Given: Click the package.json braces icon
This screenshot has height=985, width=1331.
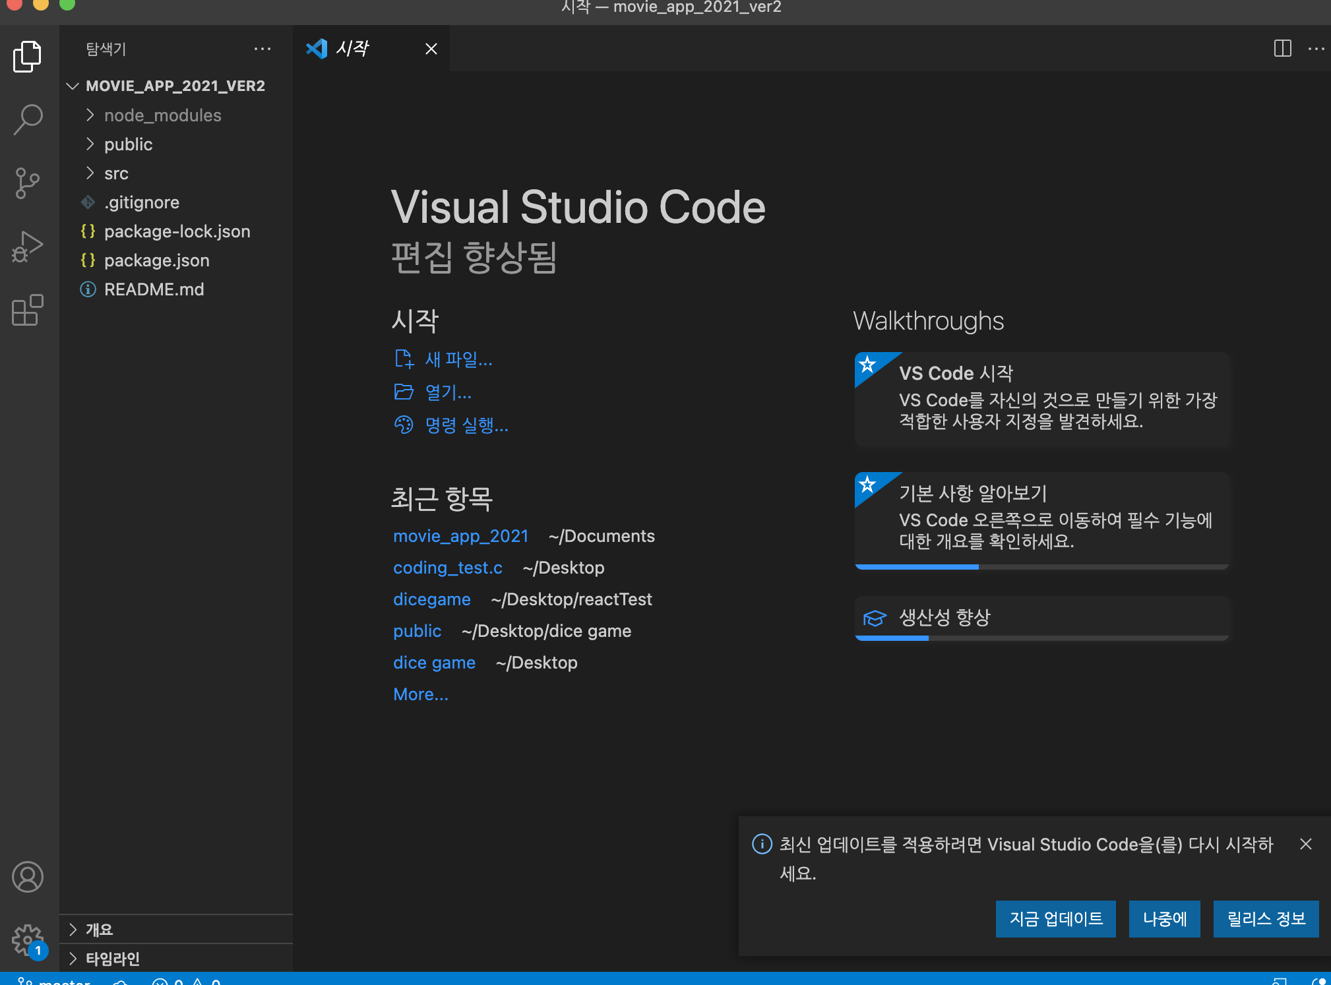Looking at the screenshot, I should tap(88, 260).
